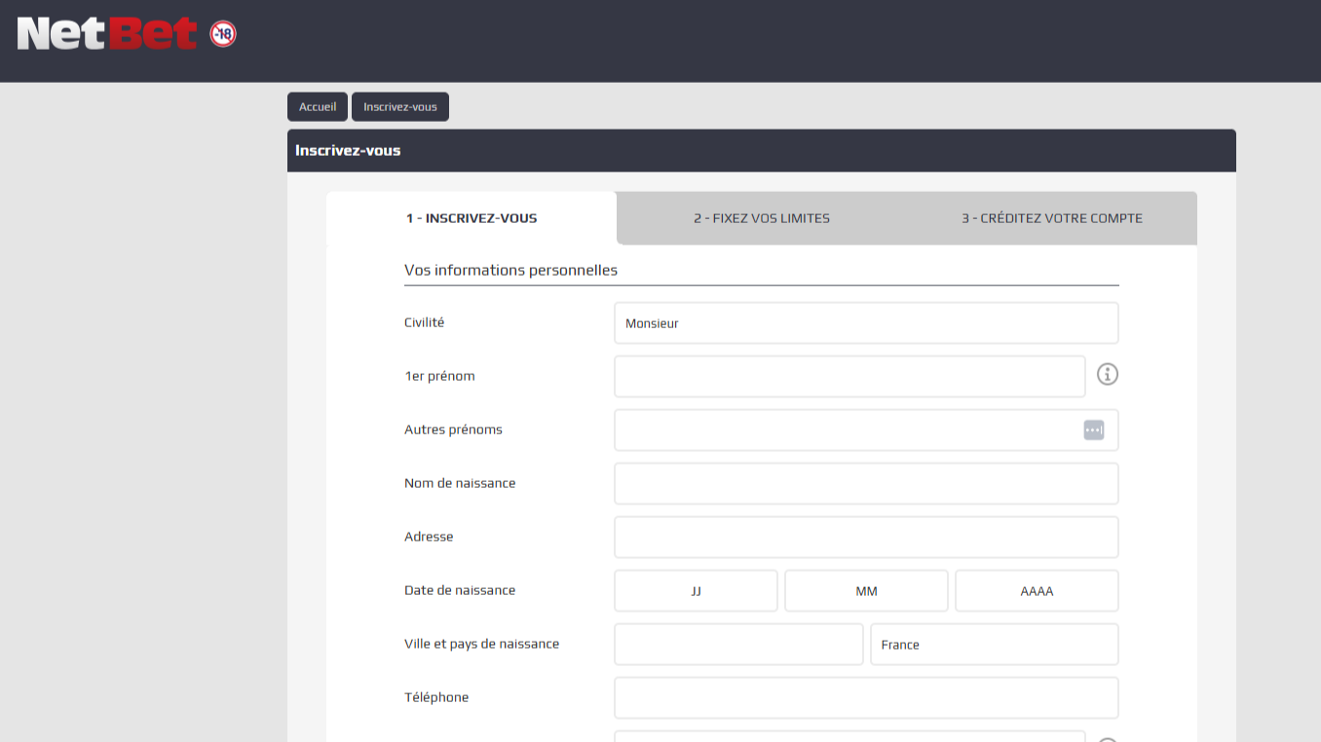Select tab 1 - Inscrivez-vous
The width and height of the screenshot is (1321, 742).
point(472,218)
